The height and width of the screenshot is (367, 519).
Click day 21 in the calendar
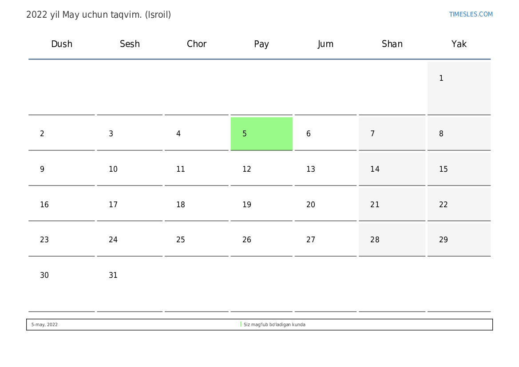392,205
